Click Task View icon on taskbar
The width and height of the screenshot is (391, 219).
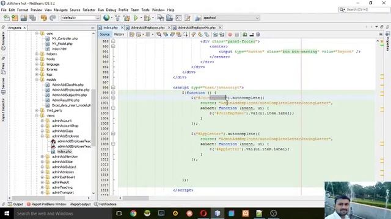click(x=119, y=214)
